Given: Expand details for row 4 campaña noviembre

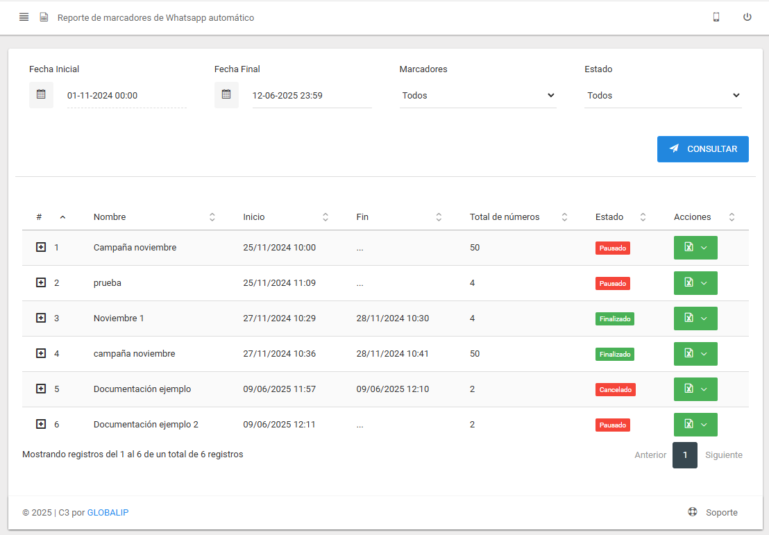Looking at the screenshot, I should coord(41,353).
